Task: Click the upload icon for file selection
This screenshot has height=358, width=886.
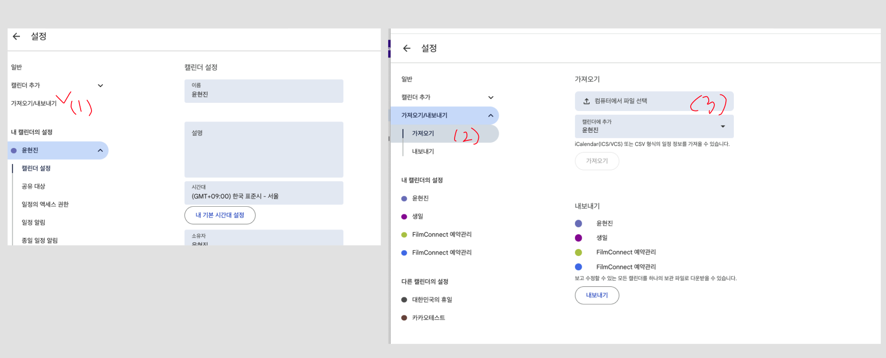Action: tap(586, 101)
